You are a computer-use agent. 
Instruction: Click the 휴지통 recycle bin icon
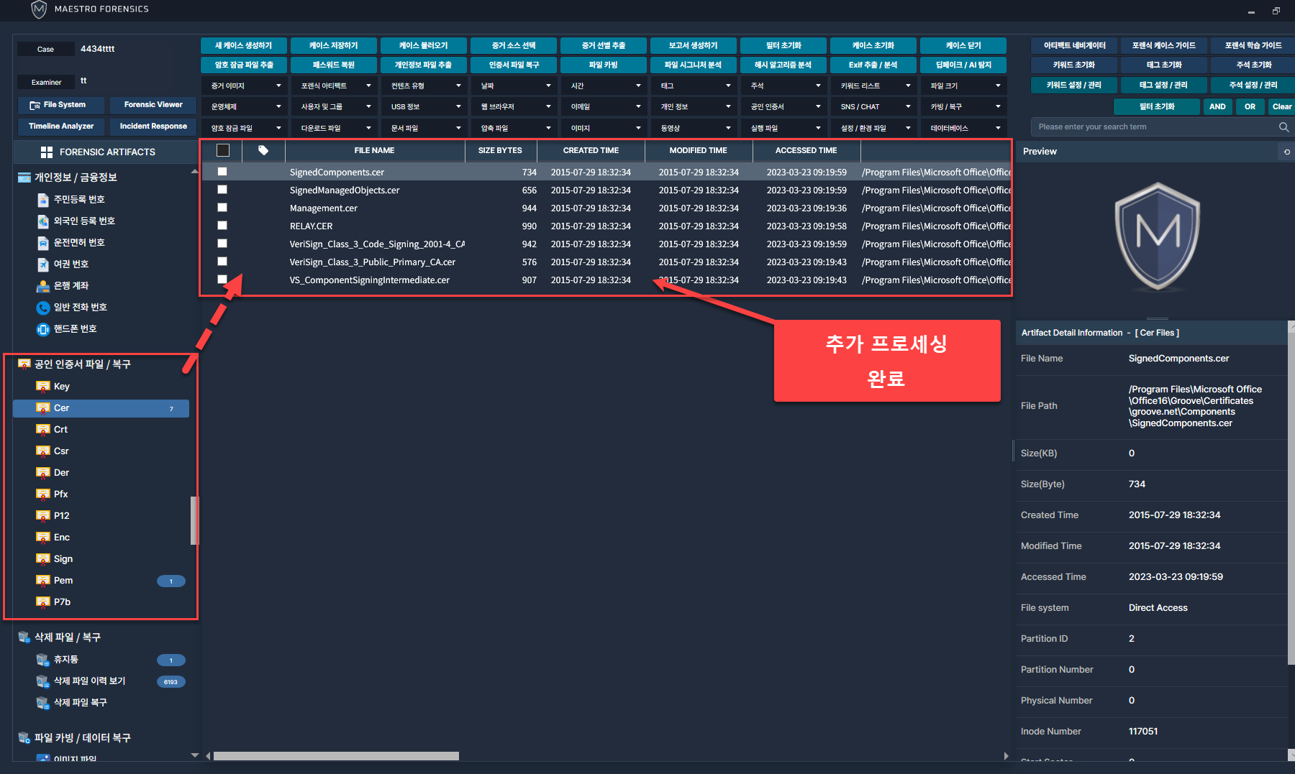43,660
